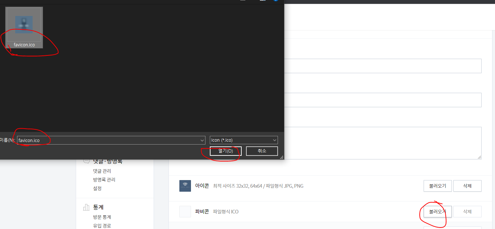
Task: Click 불러오기 in the 파비콘 row
Action: tap(437, 212)
